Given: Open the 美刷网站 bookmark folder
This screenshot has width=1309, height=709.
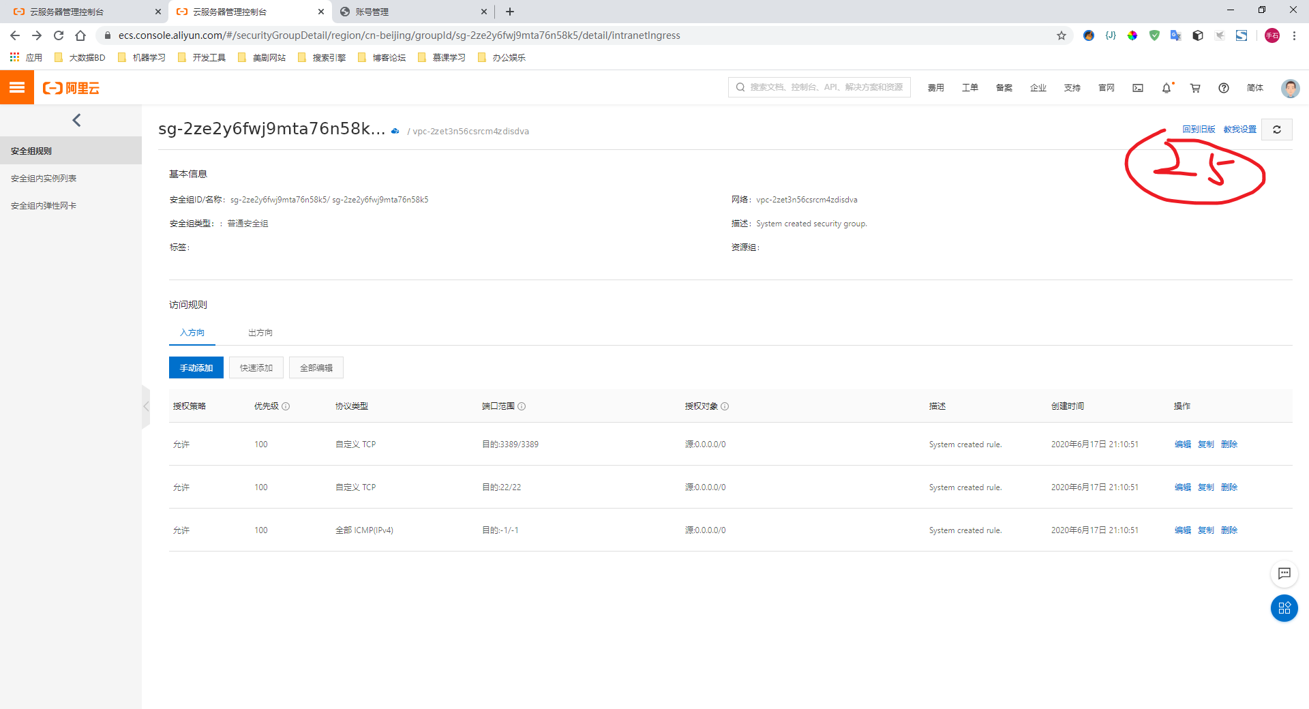Looking at the screenshot, I should (x=262, y=57).
